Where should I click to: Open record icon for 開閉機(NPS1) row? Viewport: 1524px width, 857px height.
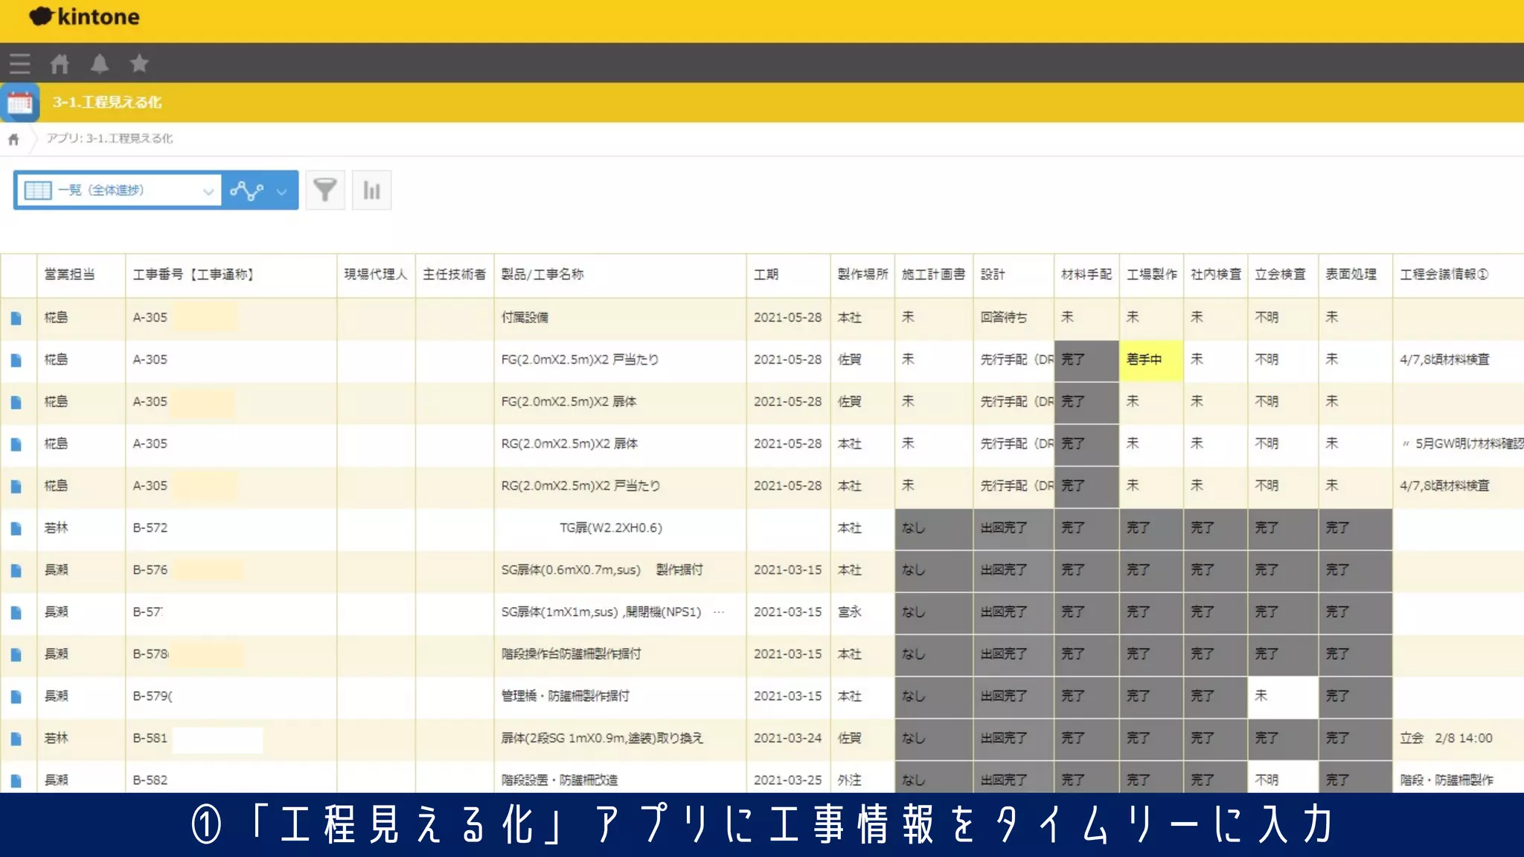[x=16, y=613]
